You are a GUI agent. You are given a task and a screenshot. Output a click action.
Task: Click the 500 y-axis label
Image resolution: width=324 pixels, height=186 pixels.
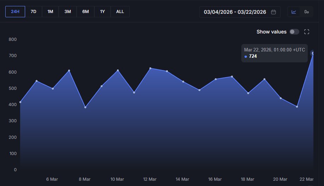(13, 88)
